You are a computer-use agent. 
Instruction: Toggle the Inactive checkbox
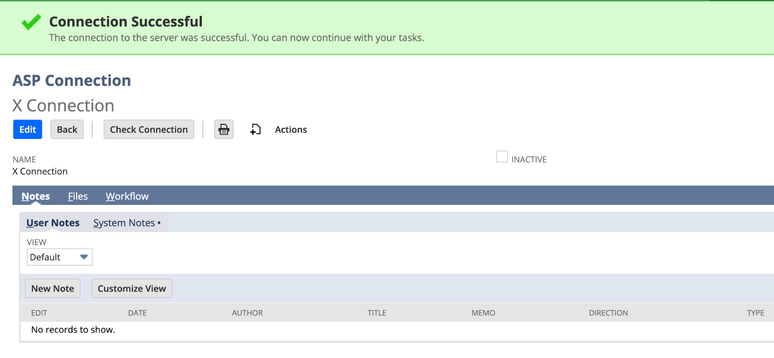502,157
